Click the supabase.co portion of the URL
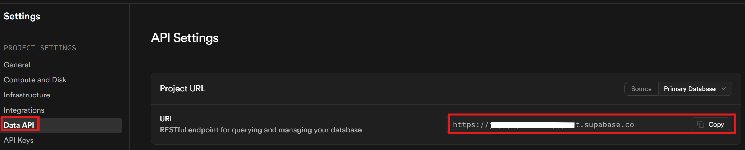Image resolution: width=745 pixels, height=150 pixels. 609,124
